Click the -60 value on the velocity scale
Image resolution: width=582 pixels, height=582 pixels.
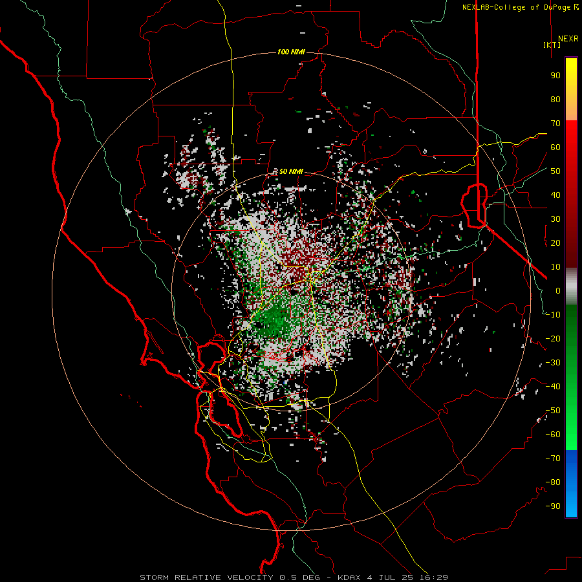[x=553, y=435]
